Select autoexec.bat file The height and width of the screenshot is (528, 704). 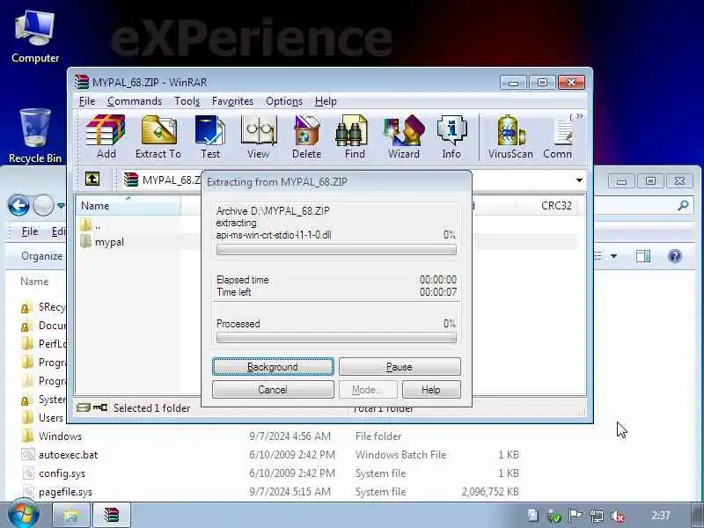point(59,455)
